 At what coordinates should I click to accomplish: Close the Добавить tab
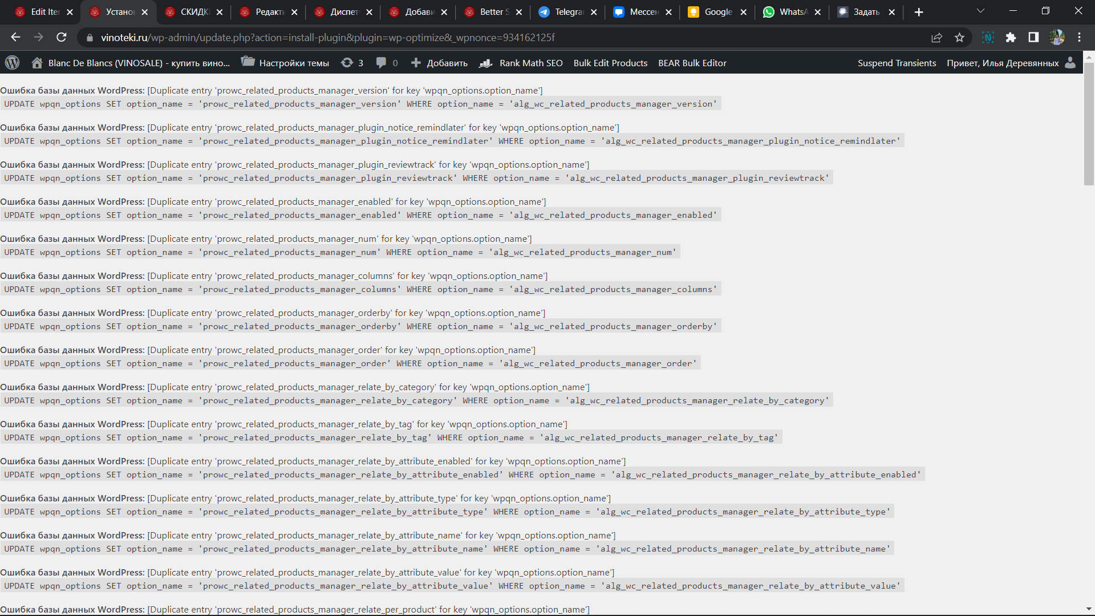click(x=444, y=12)
